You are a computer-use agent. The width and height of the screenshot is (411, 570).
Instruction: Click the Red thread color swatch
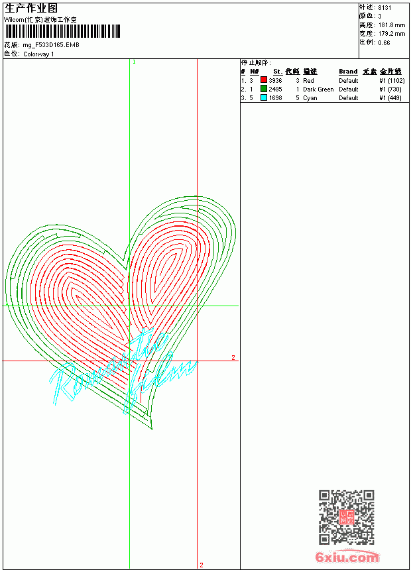(264, 80)
